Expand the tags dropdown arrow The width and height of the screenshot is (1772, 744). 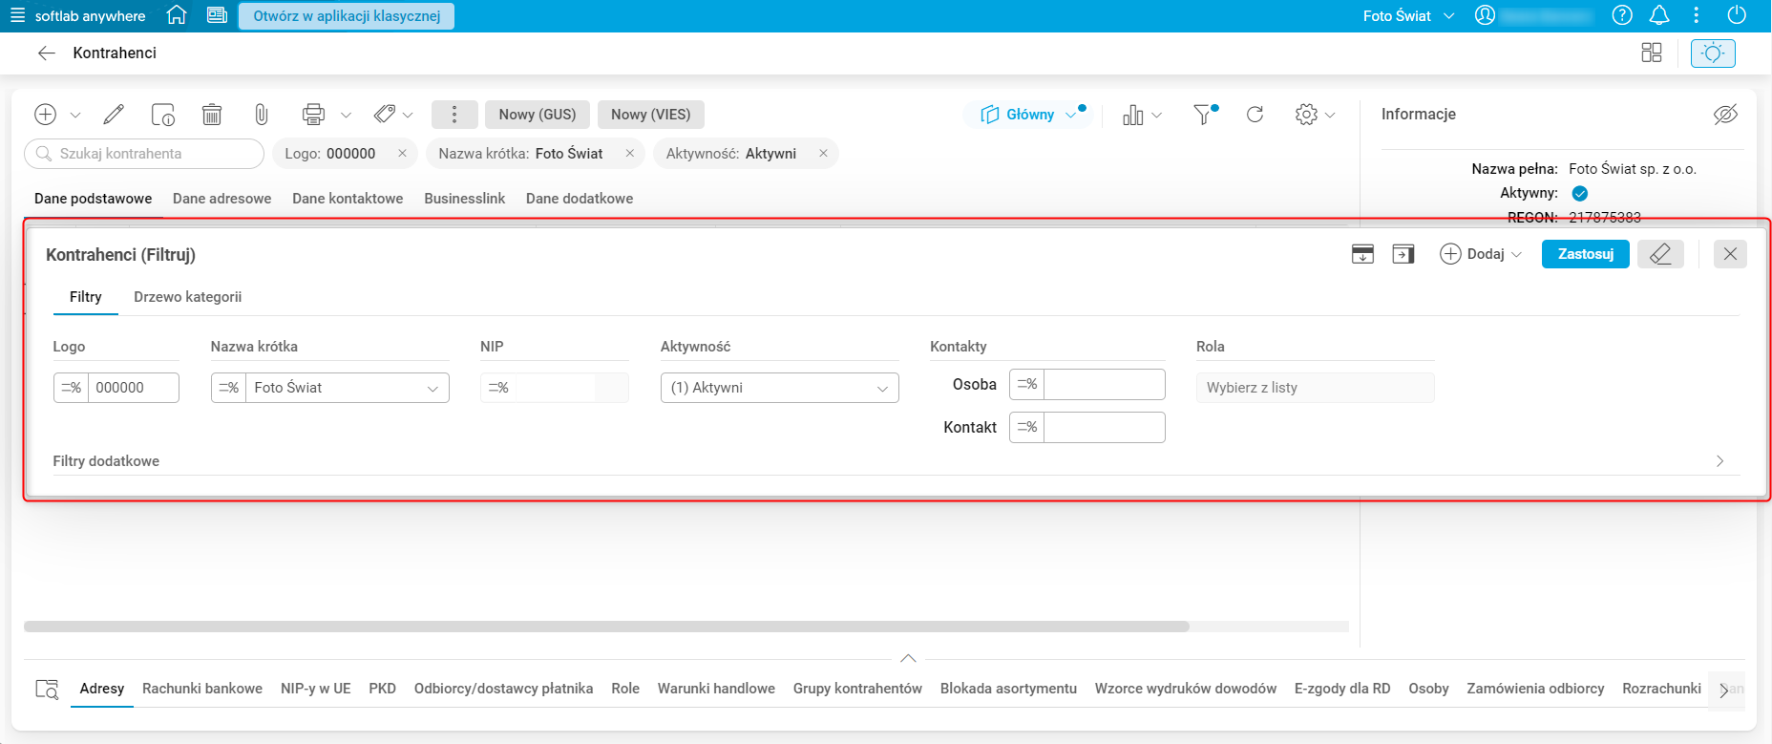(x=408, y=116)
